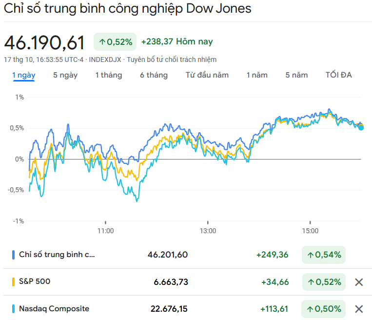
Task: Click the Dow Jones 0,54% change badge
Action: [324, 255]
